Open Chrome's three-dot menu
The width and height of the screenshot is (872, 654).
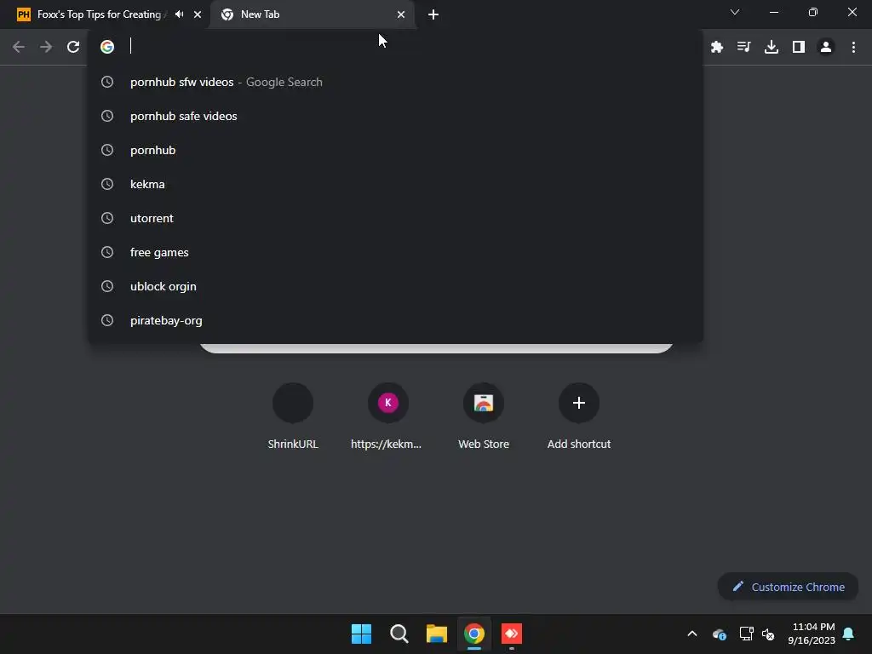click(x=853, y=48)
